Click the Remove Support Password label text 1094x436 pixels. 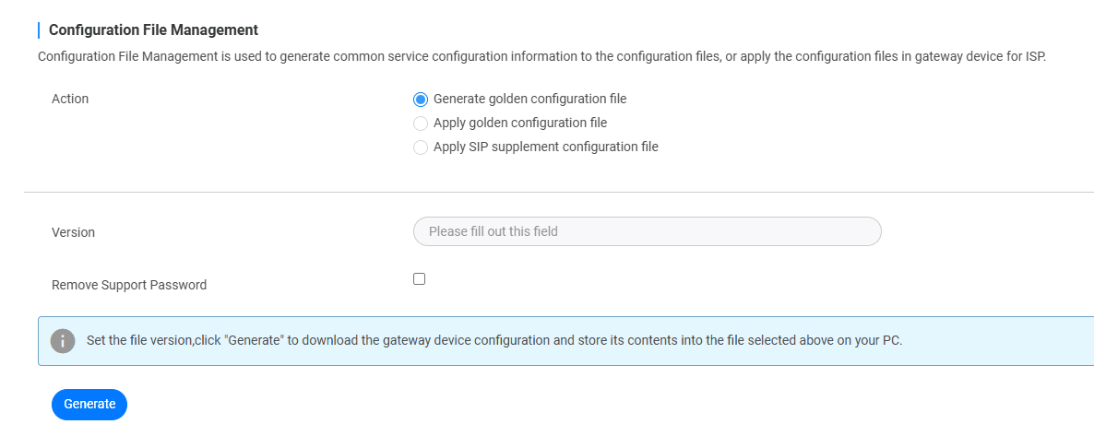129,285
